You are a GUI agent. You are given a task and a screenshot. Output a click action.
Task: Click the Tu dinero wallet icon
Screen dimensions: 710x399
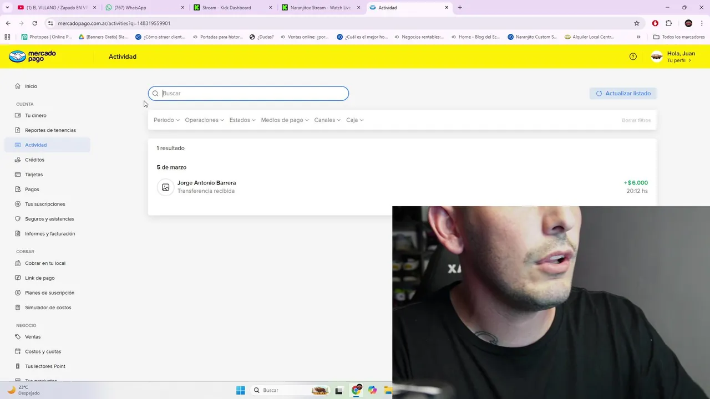[x=18, y=115]
